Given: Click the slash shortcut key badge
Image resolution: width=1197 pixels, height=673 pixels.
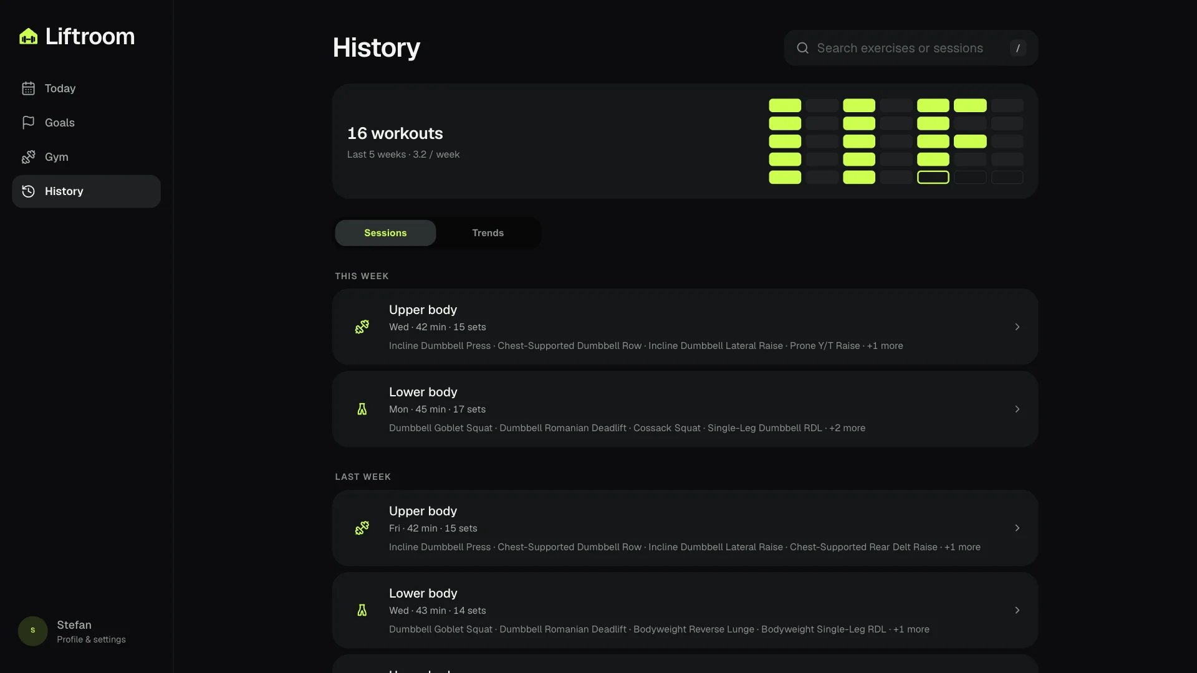Looking at the screenshot, I should (x=1017, y=48).
